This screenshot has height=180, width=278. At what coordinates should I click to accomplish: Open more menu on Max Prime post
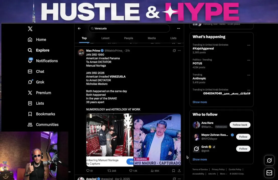click(x=179, y=50)
